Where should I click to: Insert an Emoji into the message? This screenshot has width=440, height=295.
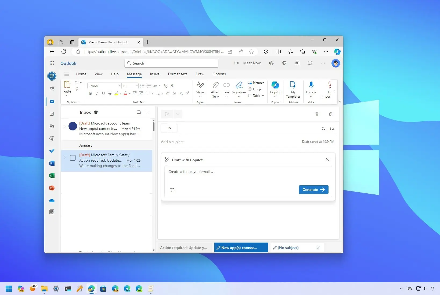255,89
